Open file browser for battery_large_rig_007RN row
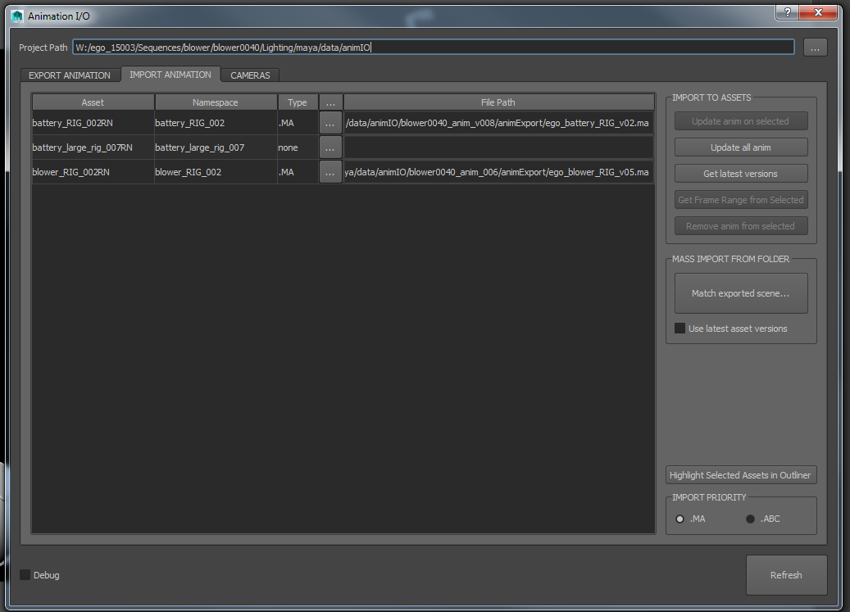 [330, 147]
